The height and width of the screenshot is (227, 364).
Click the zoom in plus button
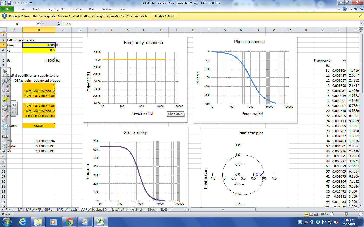click(x=361, y=214)
